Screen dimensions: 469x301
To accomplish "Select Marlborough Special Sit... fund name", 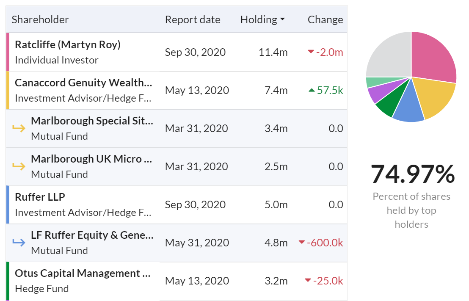I will 92,121.
